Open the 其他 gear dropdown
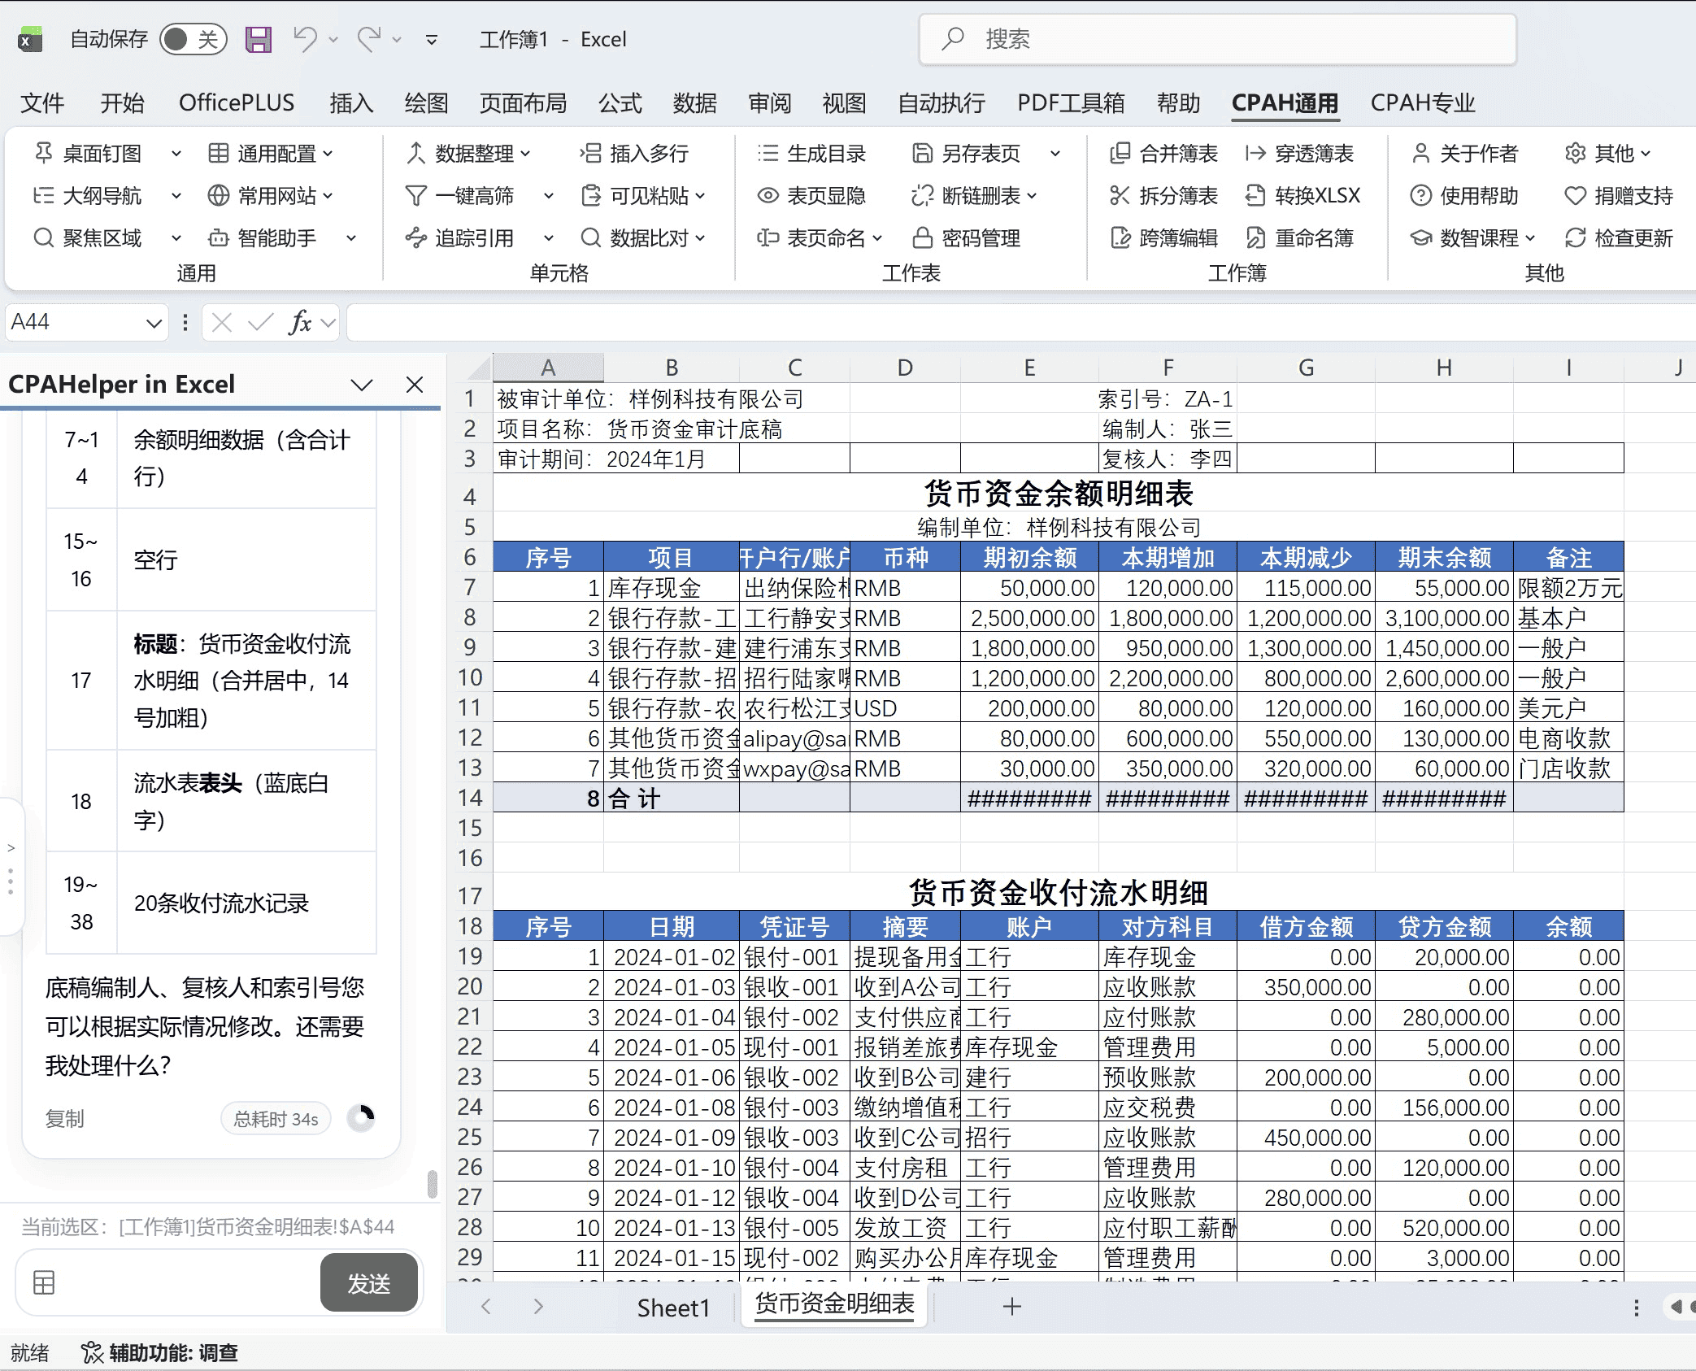 (1607, 153)
